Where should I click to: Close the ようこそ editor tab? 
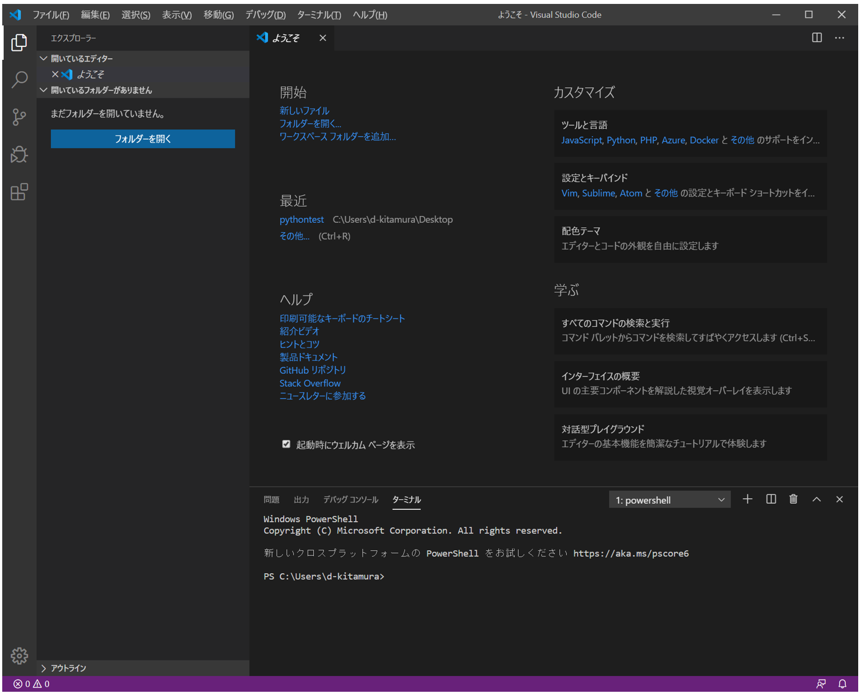[323, 37]
